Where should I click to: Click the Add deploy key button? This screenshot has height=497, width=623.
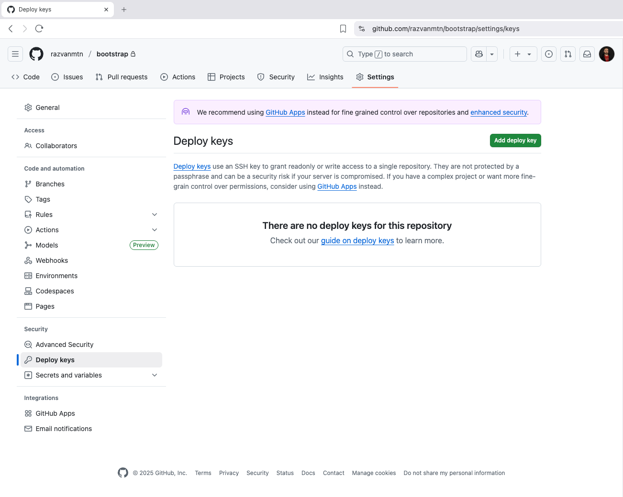pyautogui.click(x=515, y=140)
